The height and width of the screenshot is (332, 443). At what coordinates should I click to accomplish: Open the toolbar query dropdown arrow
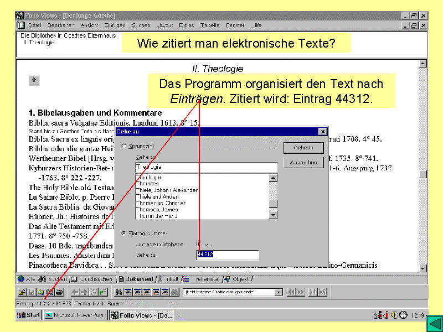pos(279,292)
